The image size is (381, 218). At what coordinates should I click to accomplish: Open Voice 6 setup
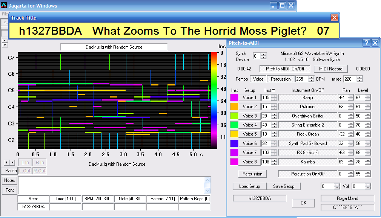click(249, 143)
